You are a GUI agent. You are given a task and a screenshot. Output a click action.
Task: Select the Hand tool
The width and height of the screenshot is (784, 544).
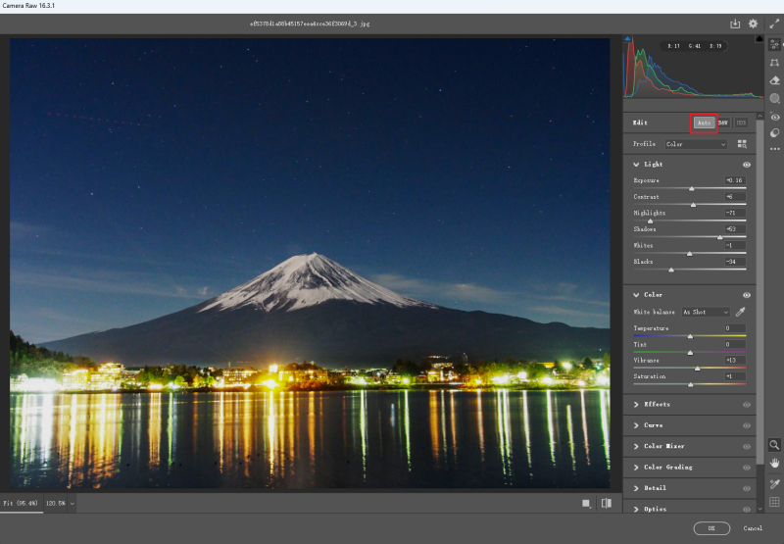tap(774, 462)
